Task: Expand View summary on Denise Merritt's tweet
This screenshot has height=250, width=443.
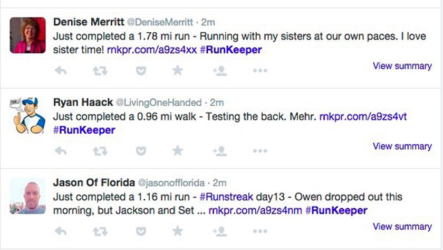Action: [x=402, y=66]
